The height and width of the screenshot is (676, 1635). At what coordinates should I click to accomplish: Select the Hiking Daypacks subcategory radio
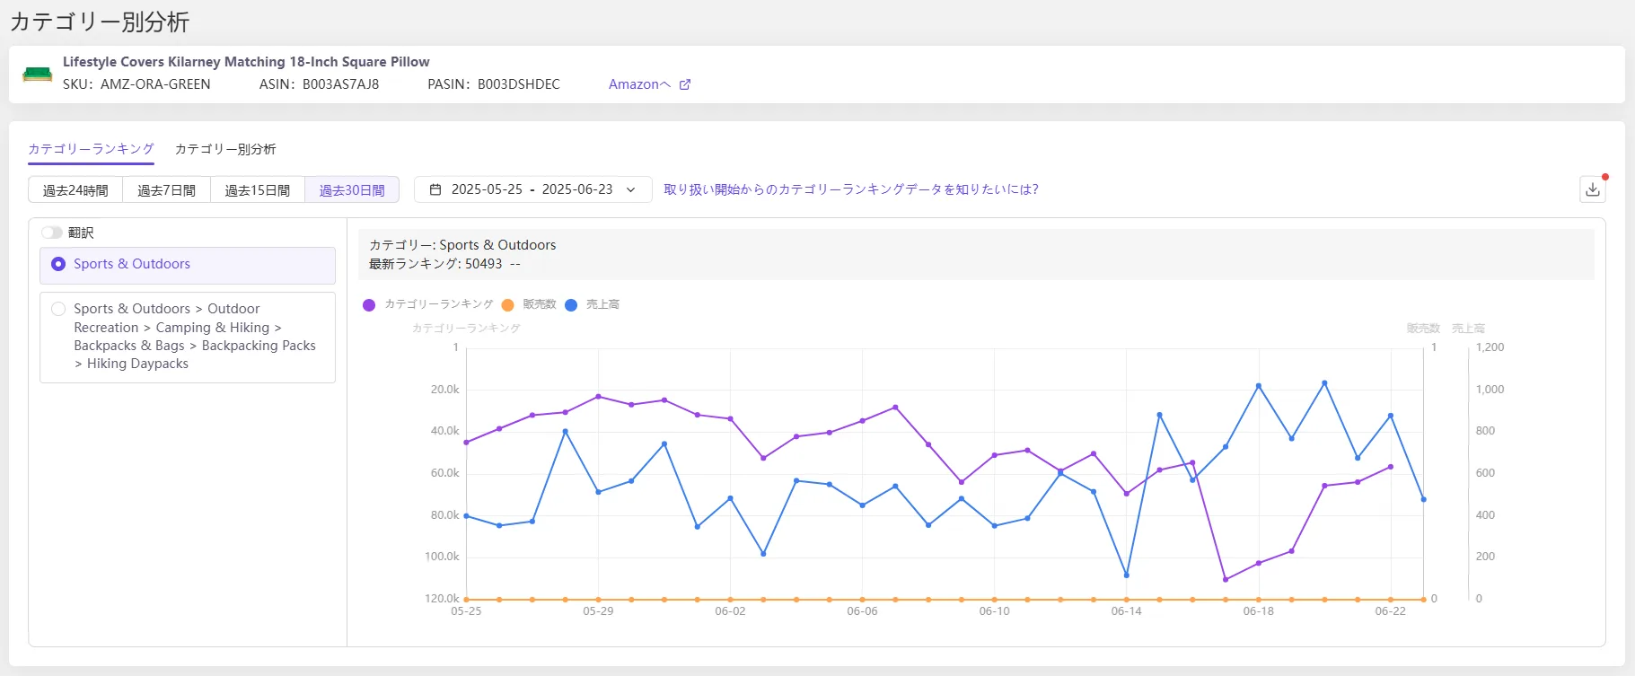(x=58, y=309)
